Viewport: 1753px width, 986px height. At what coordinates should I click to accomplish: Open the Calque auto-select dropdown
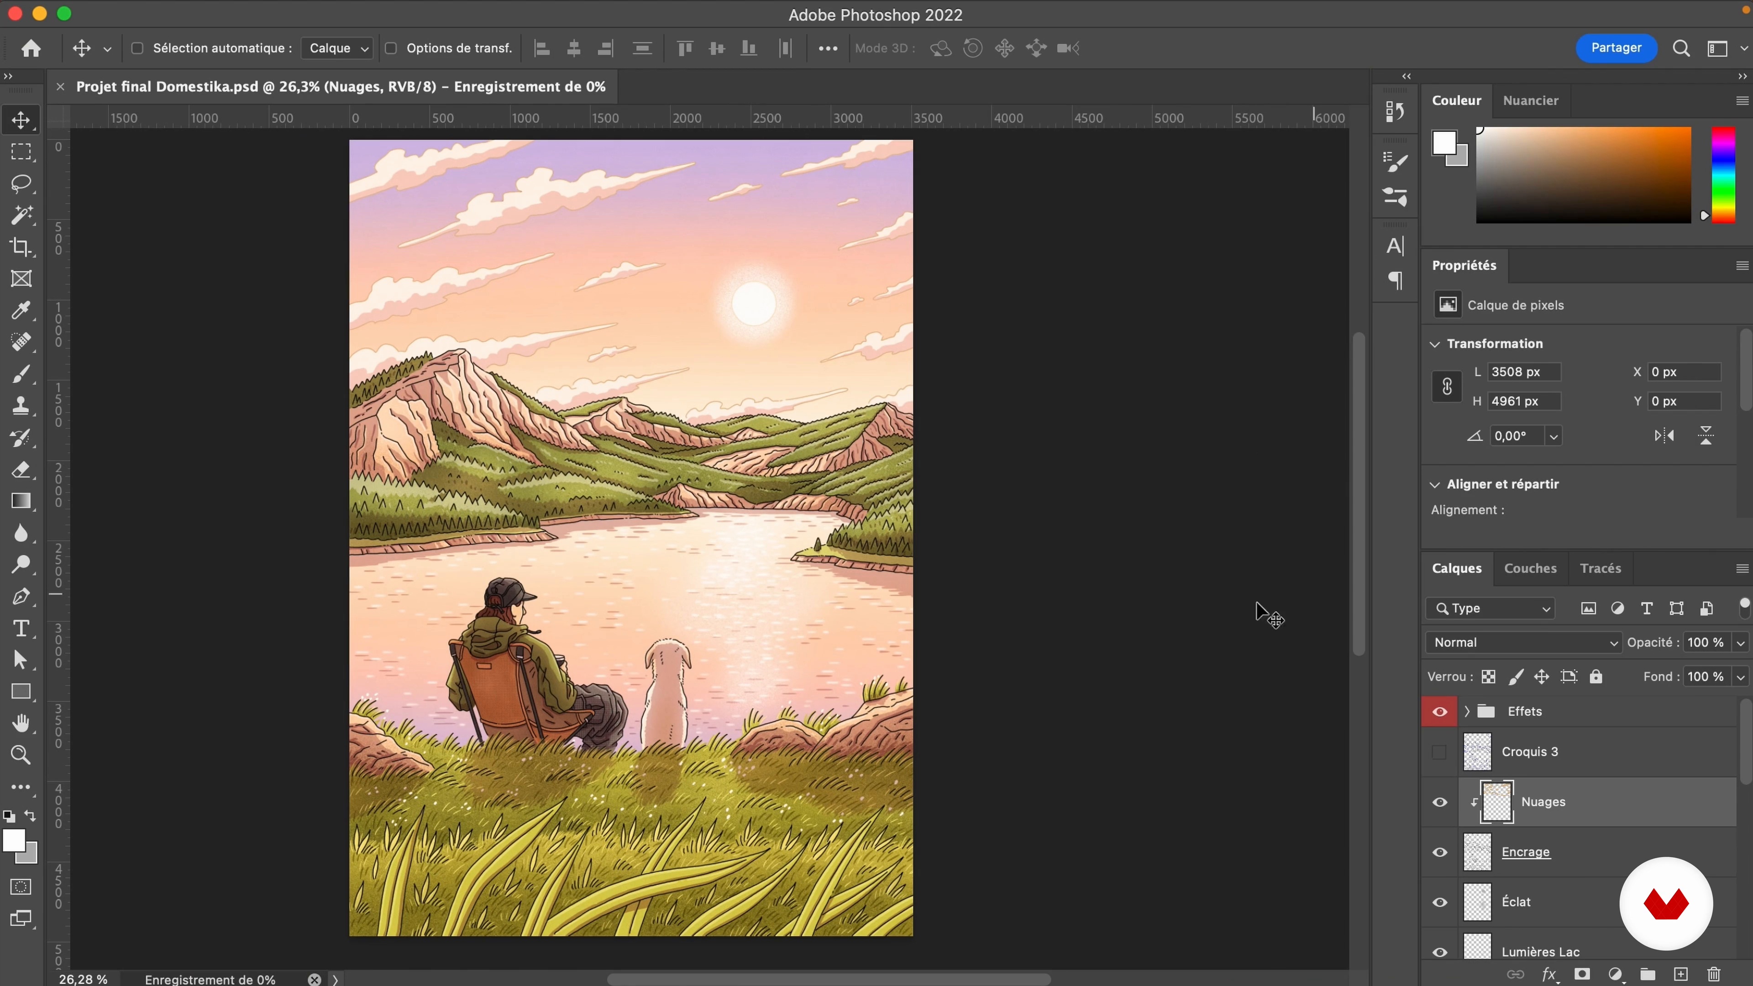[x=337, y=48]
